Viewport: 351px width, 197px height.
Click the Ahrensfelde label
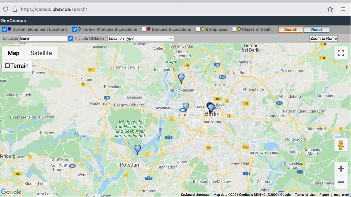tap(253, 89)
